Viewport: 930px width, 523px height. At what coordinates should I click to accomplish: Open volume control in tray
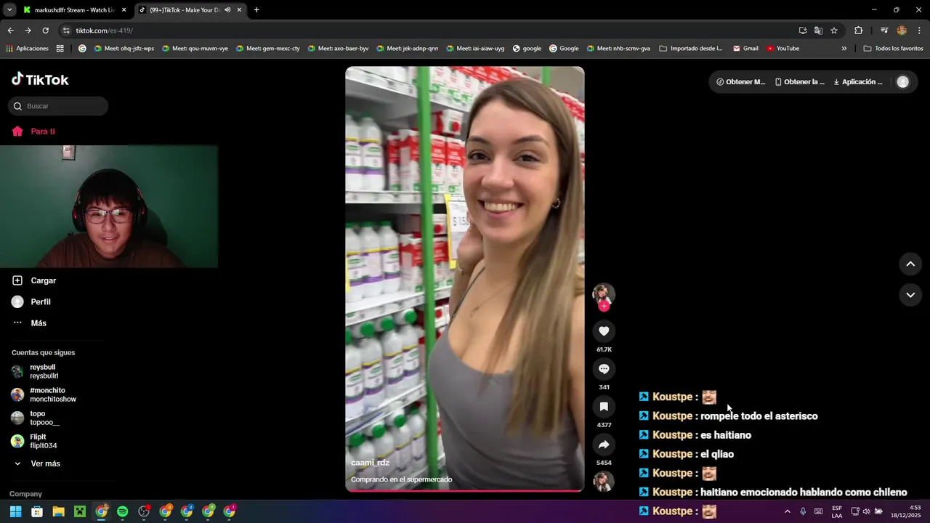866,511
